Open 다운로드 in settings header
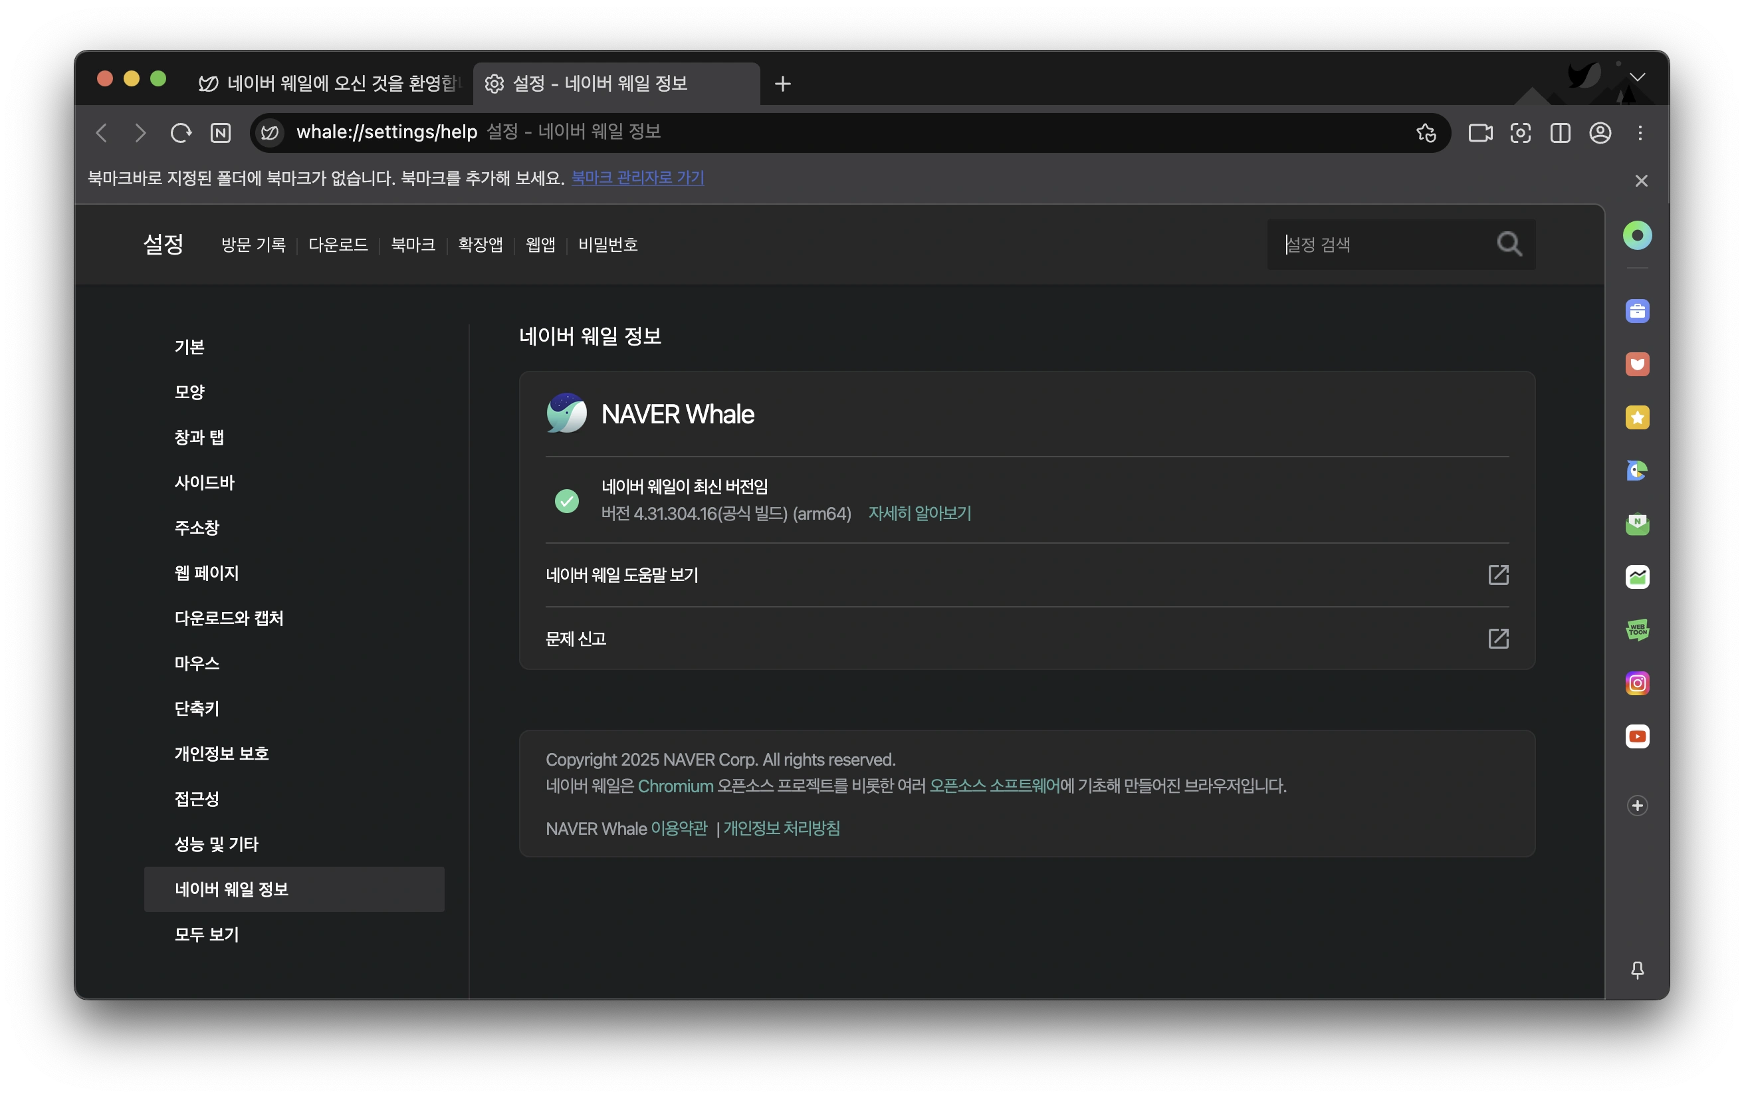Screen dimensions: 1744x1098 [x=338, y=245]
